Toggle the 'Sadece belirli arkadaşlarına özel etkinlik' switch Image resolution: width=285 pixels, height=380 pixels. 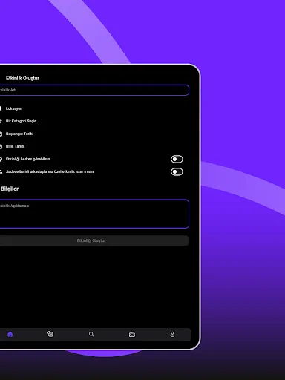pos(177,171)
